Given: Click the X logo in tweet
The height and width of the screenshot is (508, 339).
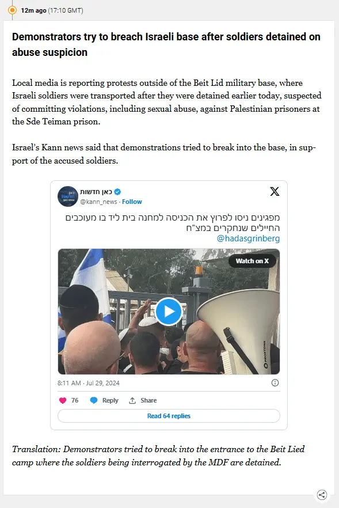Looking at the screenshot, I should coord(275,191).
